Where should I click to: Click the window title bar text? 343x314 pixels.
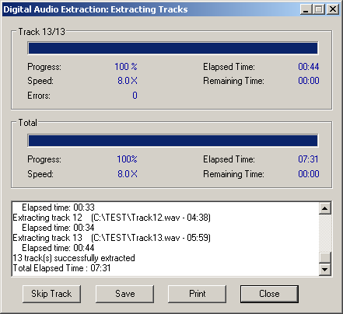click(96, 9)
